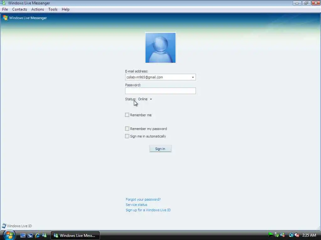The width and height of the screenshot is (321, 240).
Task: Focus the Password input field
Action: [x=160, y=91]
